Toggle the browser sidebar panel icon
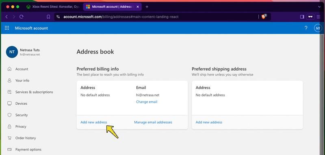 point(302,17)
